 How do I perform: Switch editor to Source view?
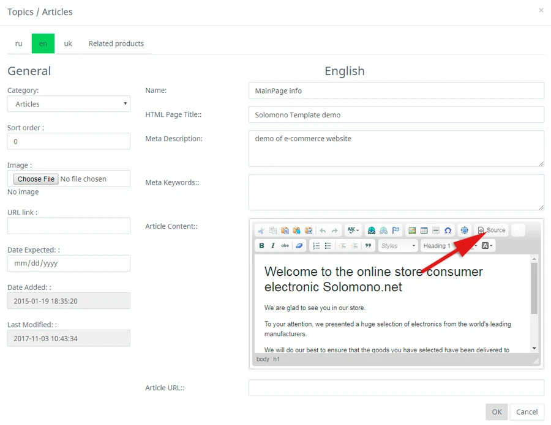pyautogui.click(x=492, y=231)
